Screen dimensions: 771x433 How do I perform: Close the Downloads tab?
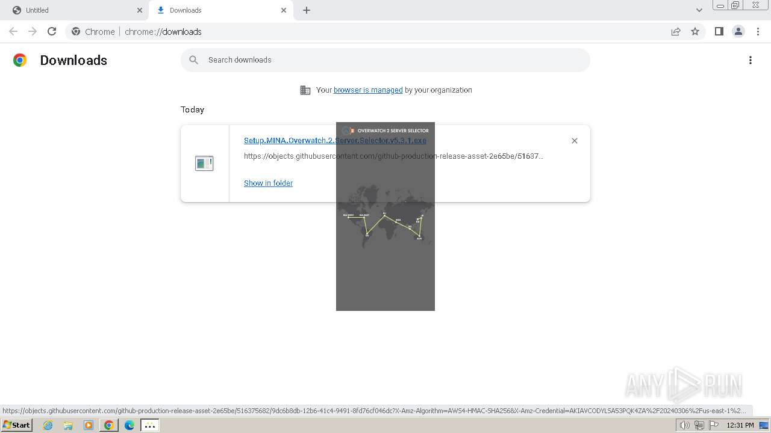point(284,10)
